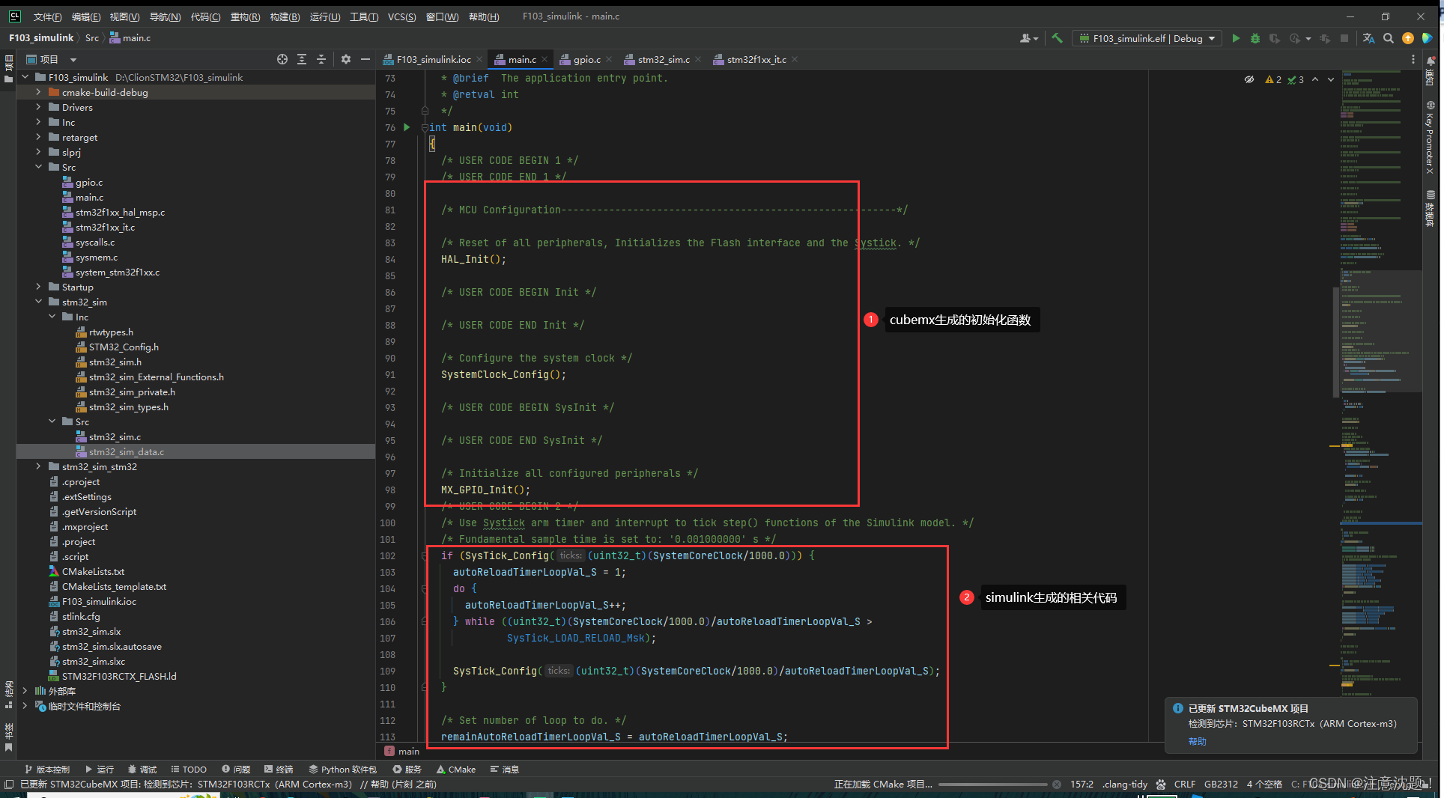Collapse all nodes in Project tree
This screenshot has width=1444, height=798.
point(321,59)
